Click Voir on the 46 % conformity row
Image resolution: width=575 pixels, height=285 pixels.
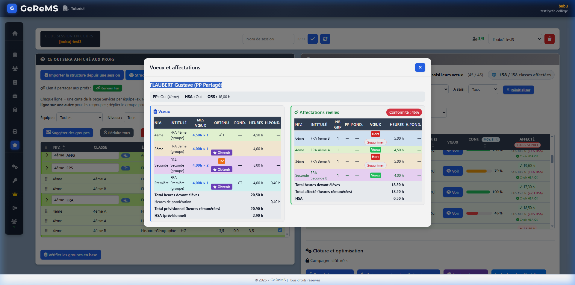point(453,213)
